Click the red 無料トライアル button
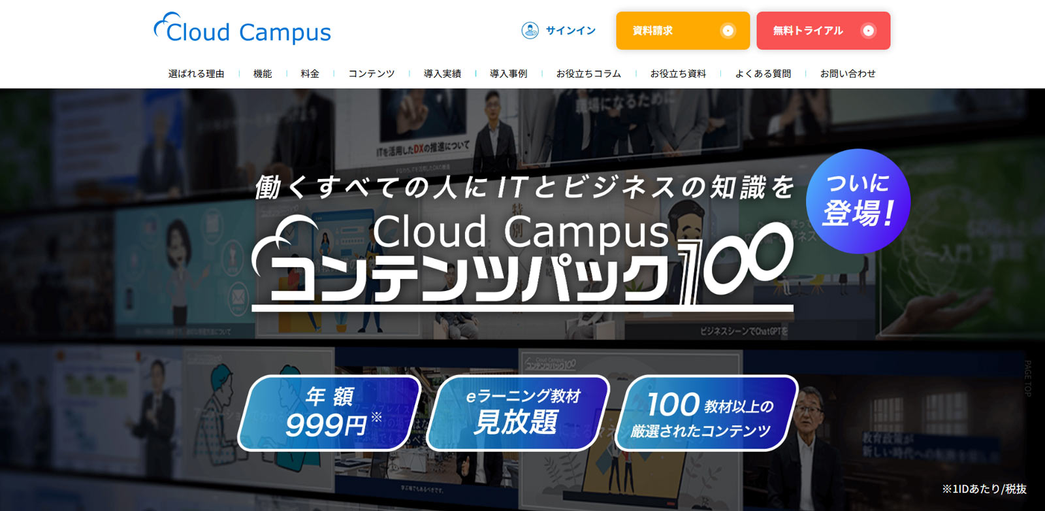This screenshot has height=511, width=1045. click(x=823, y=31)
